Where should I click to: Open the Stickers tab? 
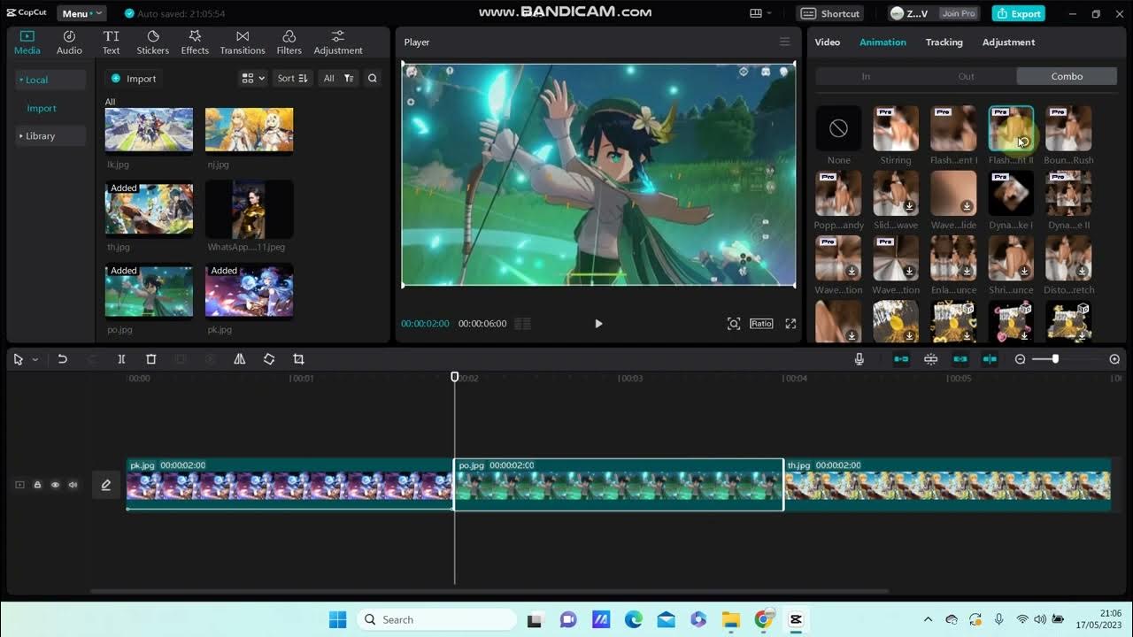tap(152, 42)
